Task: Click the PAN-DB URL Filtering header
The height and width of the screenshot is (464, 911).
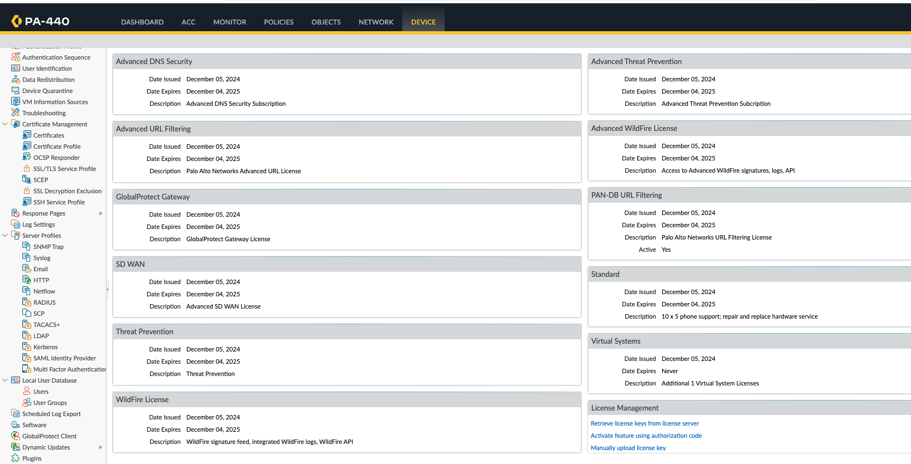Action: coord(749,195)
